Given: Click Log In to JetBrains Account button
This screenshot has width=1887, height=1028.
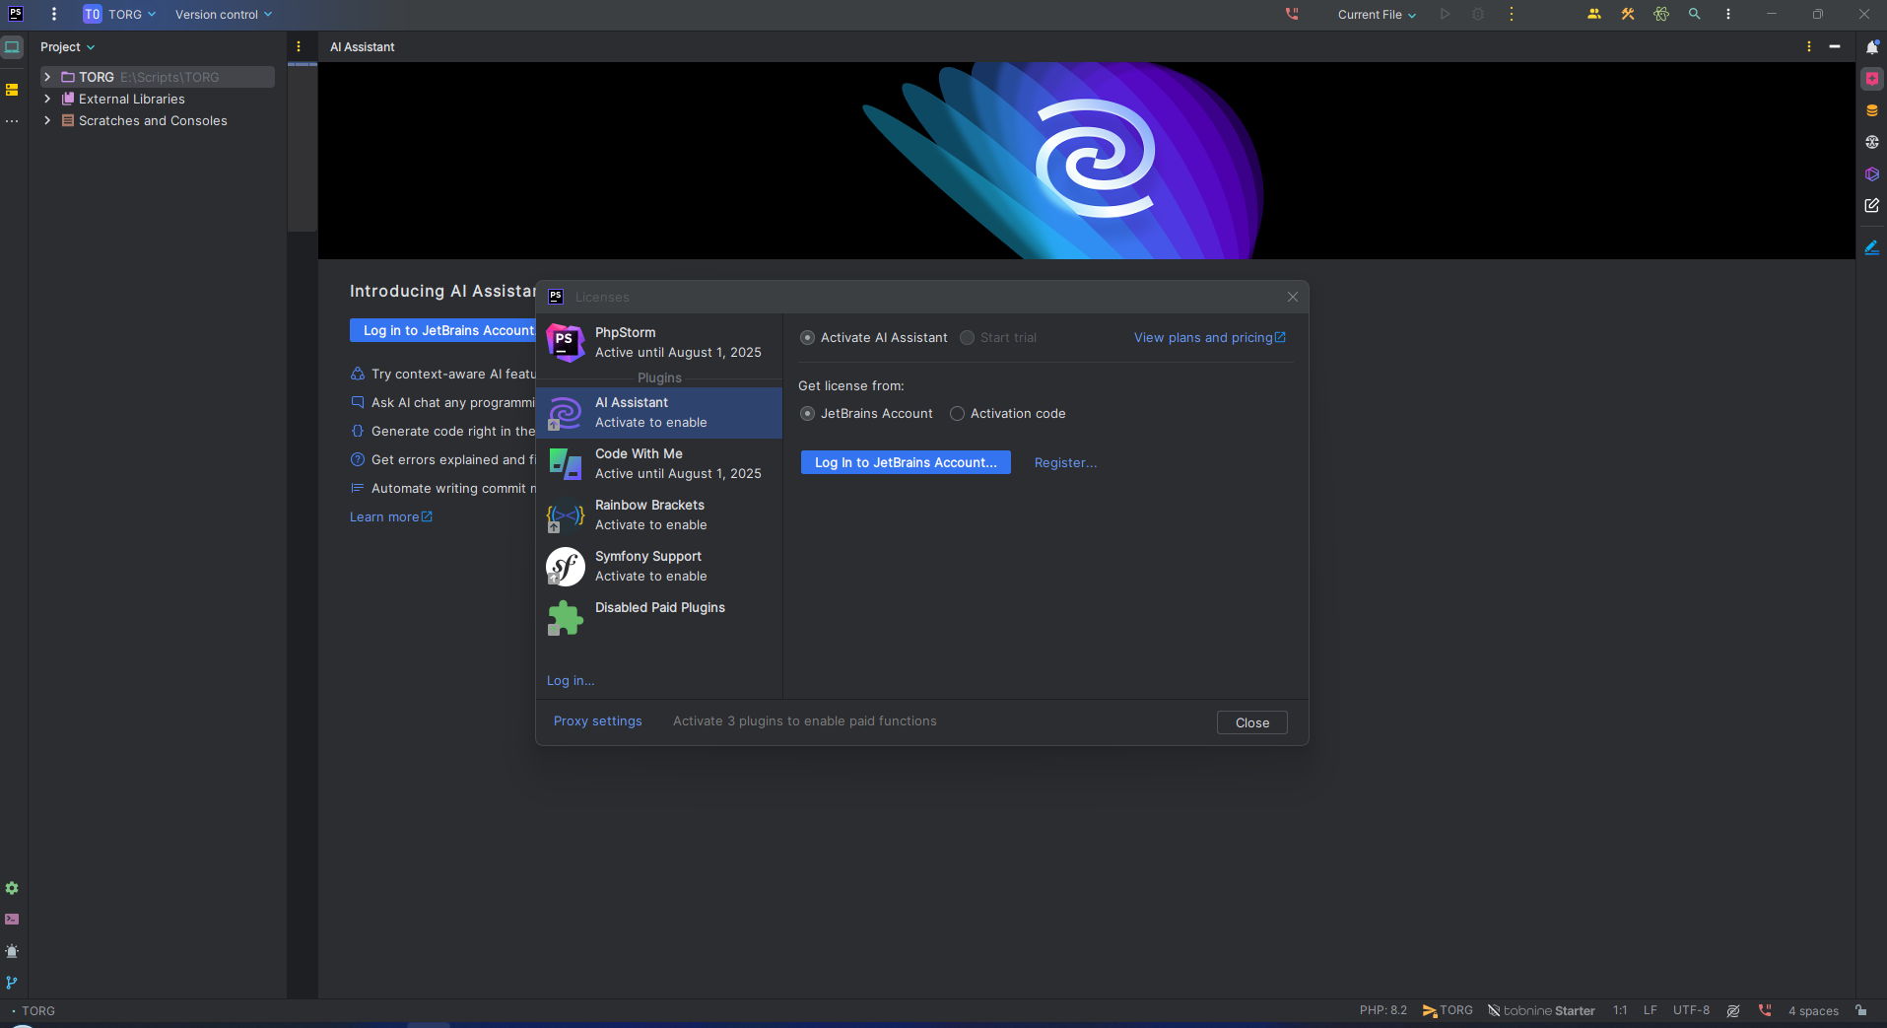Looking at the screenshot, I should tap(906, 462).
